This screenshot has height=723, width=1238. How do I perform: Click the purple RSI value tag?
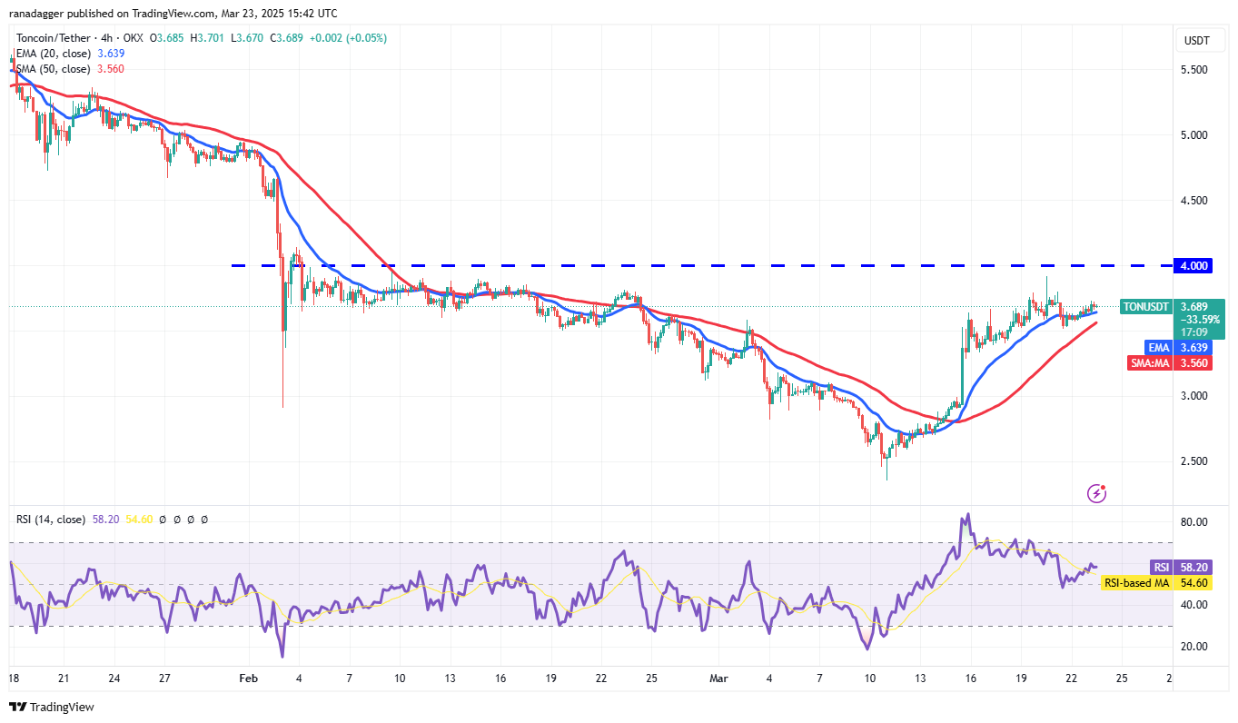point(1162,567)
